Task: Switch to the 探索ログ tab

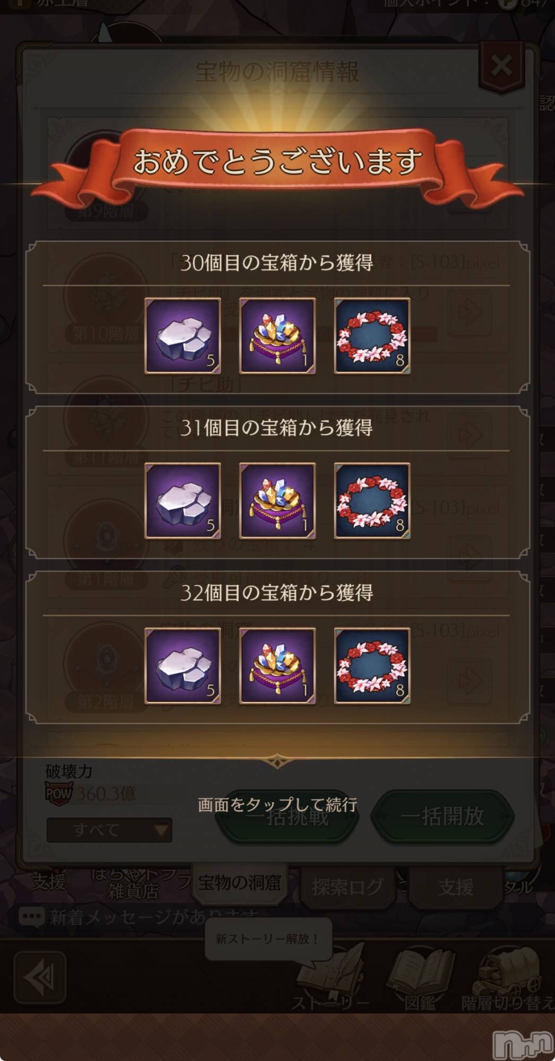Action: pyautogui.click(x=348, y=886)
